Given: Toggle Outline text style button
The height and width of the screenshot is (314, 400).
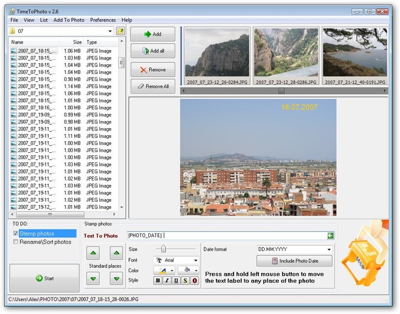Looking at the screenshot, I should click(x=195, y=280).
